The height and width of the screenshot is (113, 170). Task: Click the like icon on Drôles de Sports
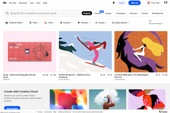pyautogui.click(x=101, y=75)
